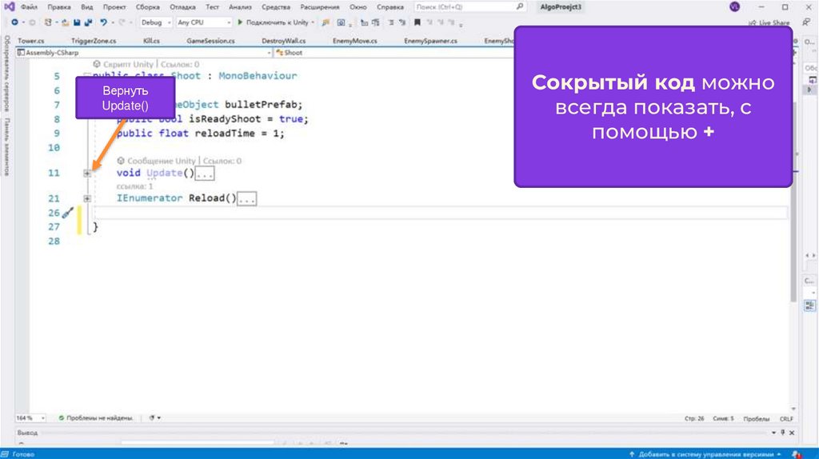
Task: Open the Debug configuration dropdown
Action: point(156,22)
